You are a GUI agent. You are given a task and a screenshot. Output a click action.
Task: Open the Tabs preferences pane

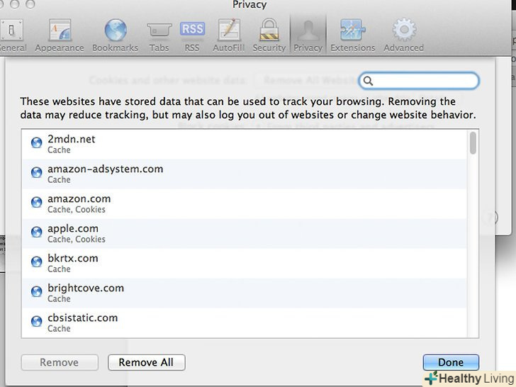coord(159,35)
